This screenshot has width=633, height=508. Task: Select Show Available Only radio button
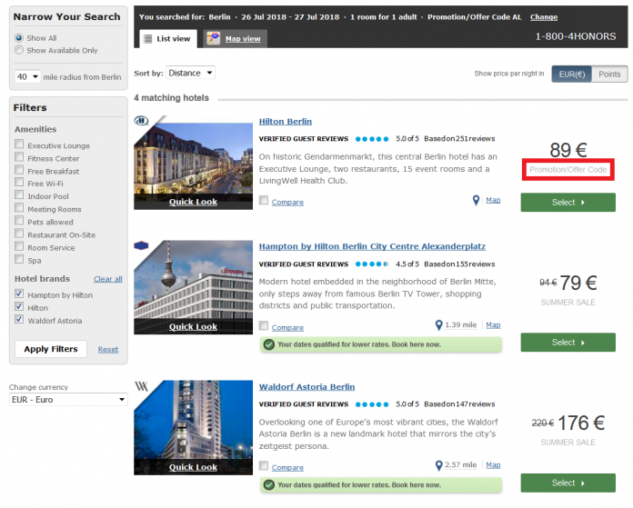coord(19,50)
